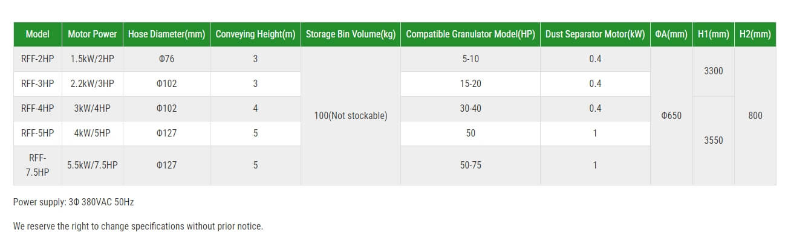
Task: Click the Hose Diameter(mm) column header
Action: coord(167,34)
